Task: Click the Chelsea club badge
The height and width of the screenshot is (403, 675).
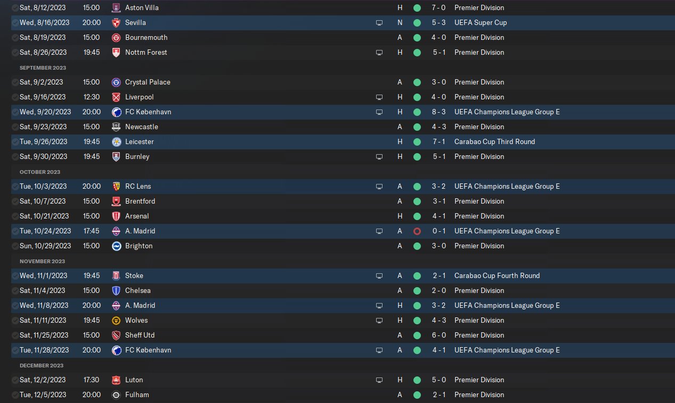Action: coord(116,291)
